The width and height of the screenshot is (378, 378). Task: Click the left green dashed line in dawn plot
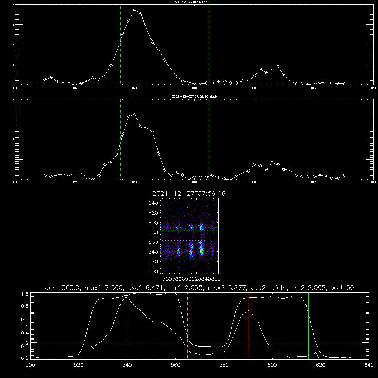(x=120, y=45)
